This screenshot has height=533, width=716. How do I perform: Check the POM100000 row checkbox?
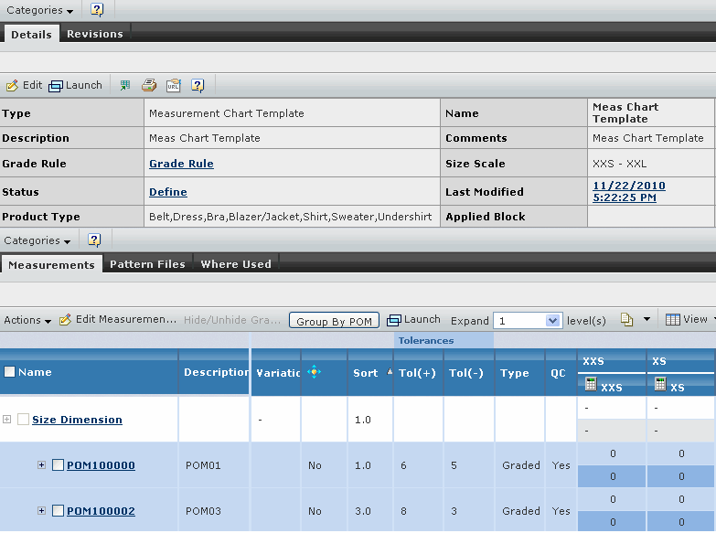click(x=58, y=465)
